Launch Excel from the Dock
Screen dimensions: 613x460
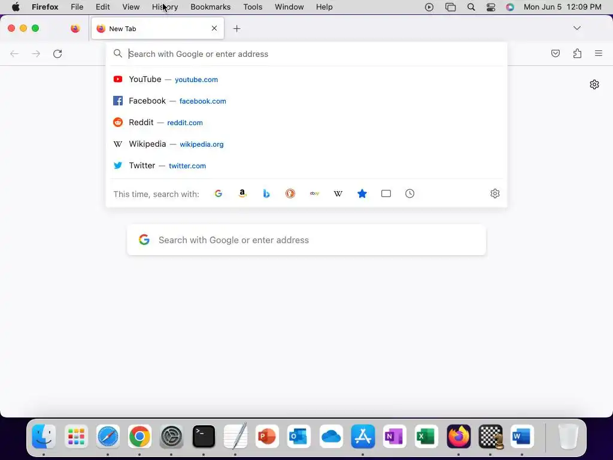click(x=426, y=436)
